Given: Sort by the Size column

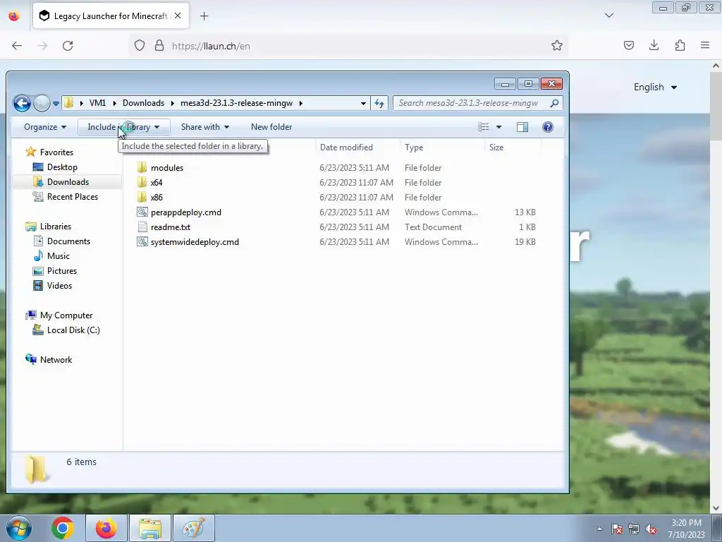Looking at the screenshot, I should pyautogui.click(x=496, y=147).
